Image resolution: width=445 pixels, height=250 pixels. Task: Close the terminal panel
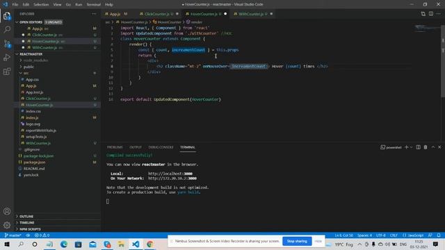(x=439, y=147)
